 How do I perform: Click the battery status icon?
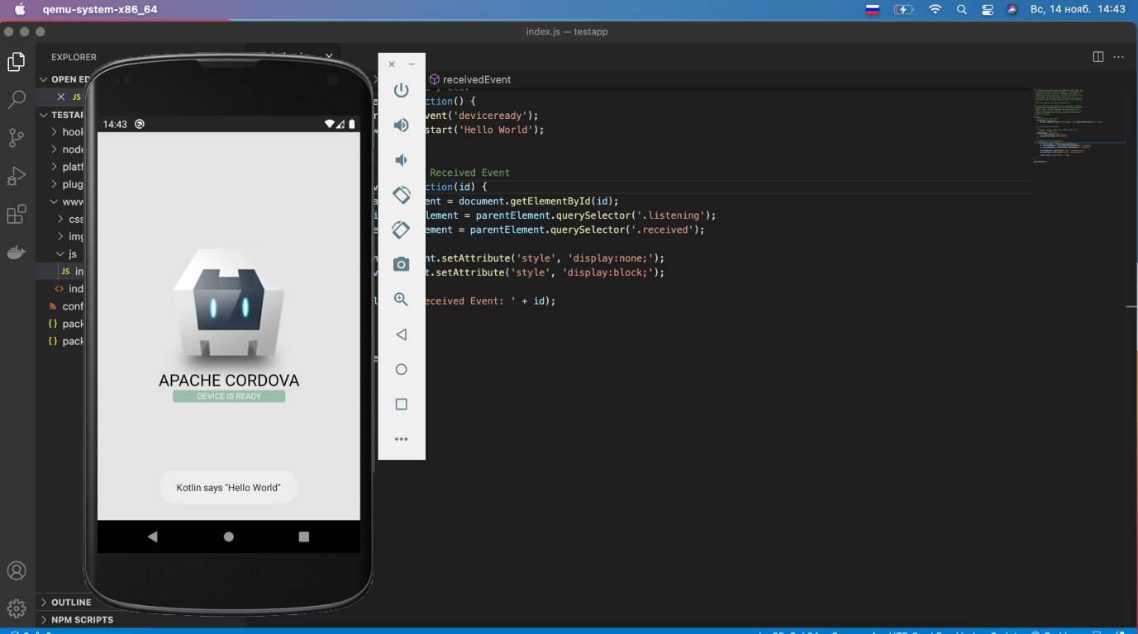tap(904, 9)
